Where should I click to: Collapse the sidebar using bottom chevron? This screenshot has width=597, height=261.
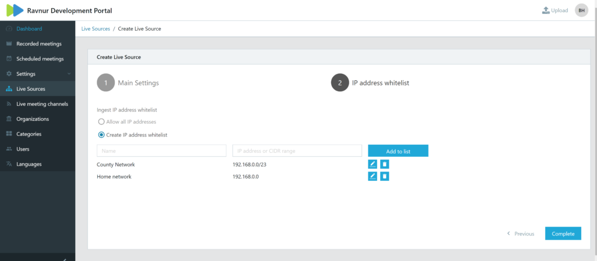coord(65,259)
